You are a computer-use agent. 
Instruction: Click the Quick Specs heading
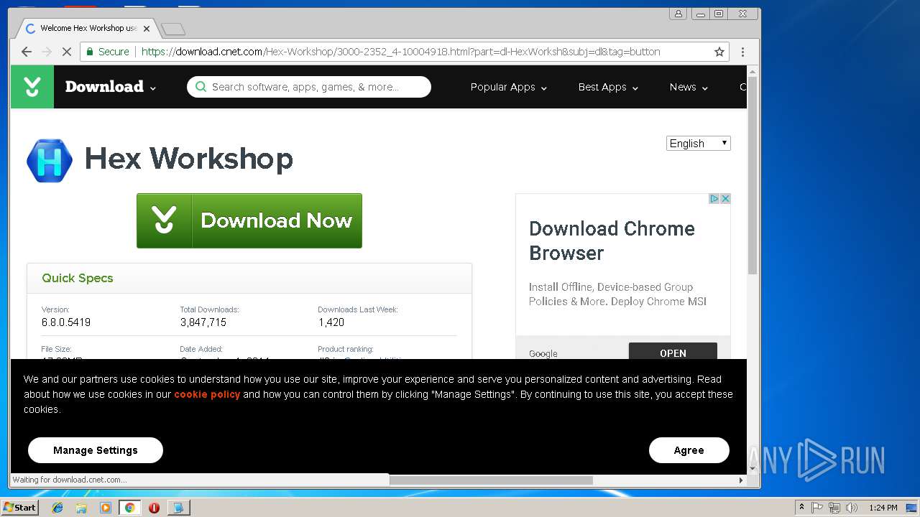tap(78, 278)
